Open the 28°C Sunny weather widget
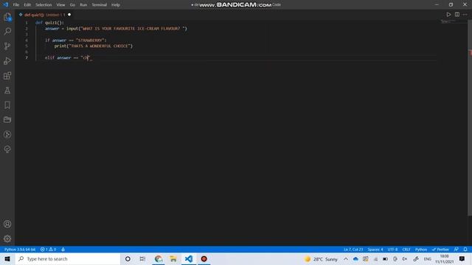This screenshot has width=472, height=265. point(321,259)
